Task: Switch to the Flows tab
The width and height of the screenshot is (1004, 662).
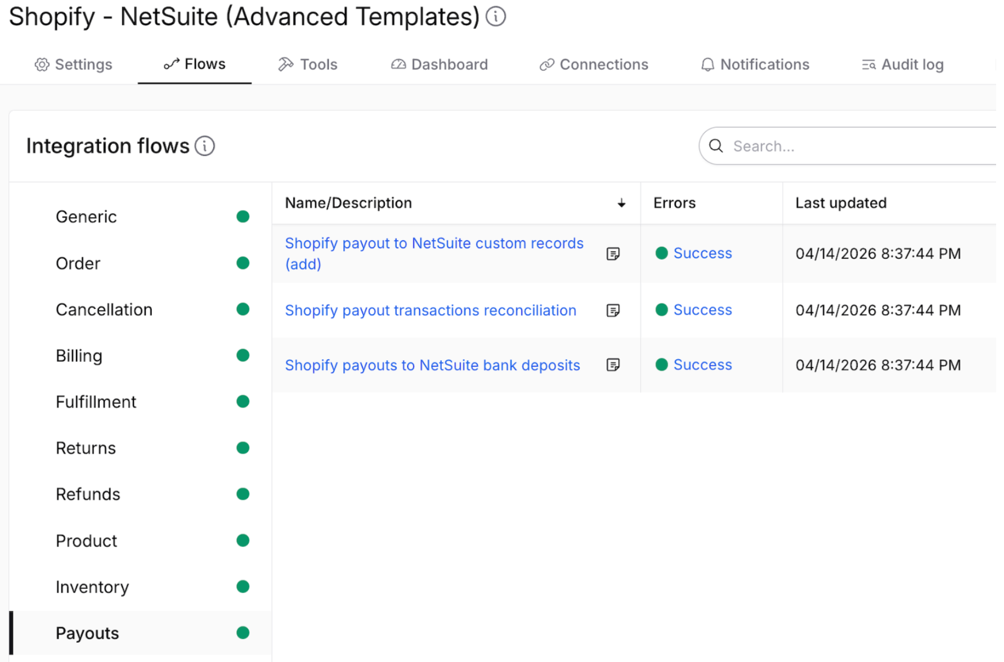Action: tap(195, 64)
